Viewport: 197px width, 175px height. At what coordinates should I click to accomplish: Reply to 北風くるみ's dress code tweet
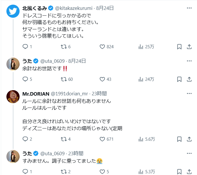point(25,47)
